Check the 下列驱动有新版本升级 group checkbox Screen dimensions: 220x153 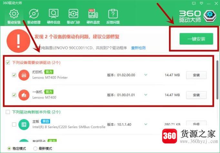(8, 112)
